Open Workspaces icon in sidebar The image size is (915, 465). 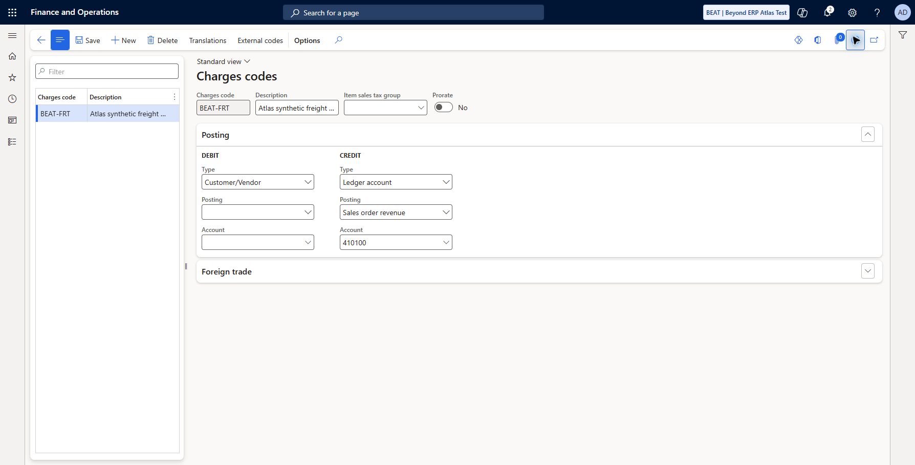[x=12, y=120]
